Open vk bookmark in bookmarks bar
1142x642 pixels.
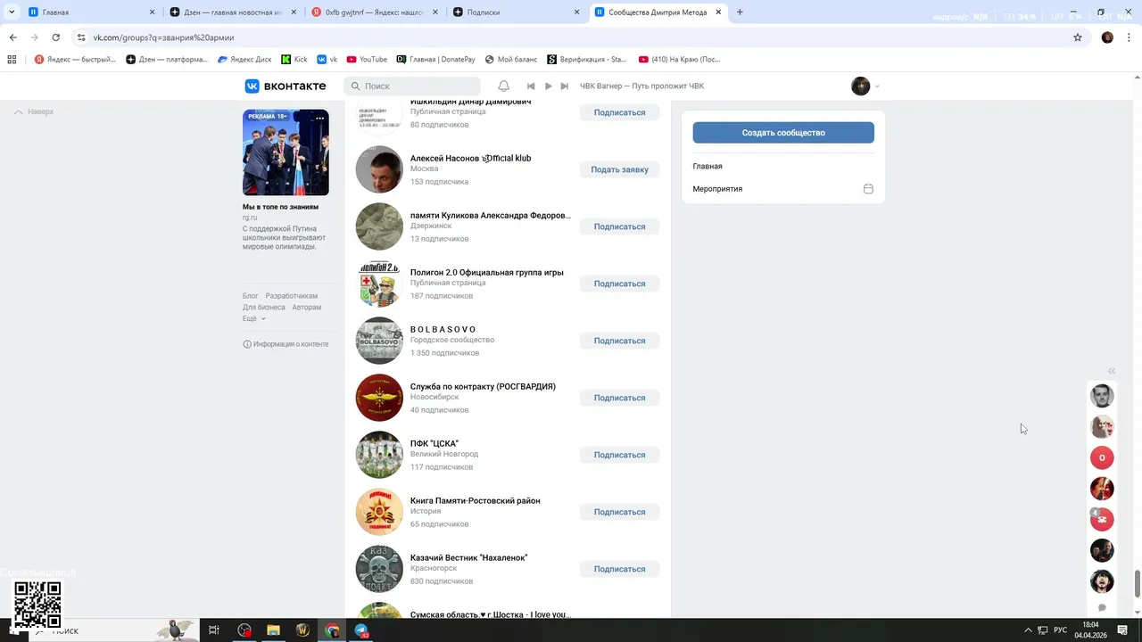(x=327, y=60)
